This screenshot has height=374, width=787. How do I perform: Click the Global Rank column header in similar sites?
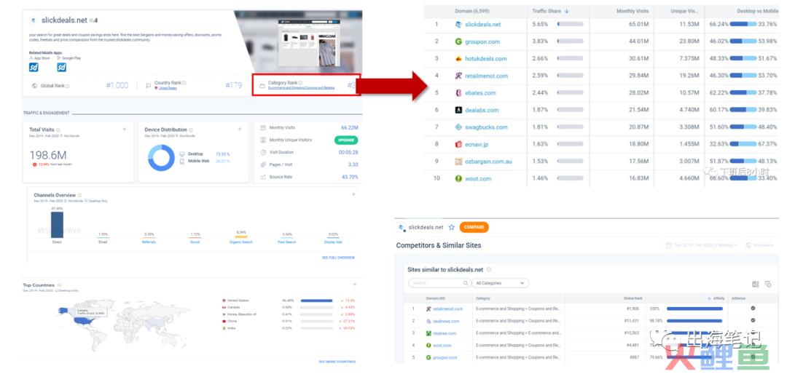[x=633, y=298]
